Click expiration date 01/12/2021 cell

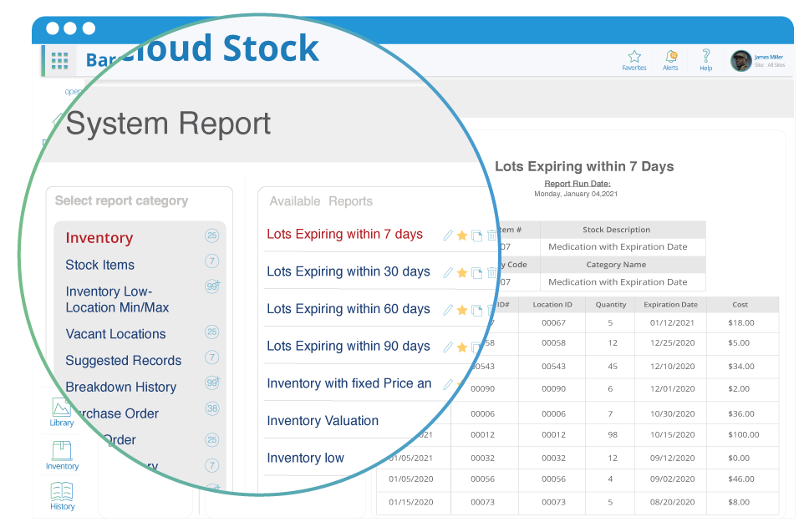tap(672, 323)
